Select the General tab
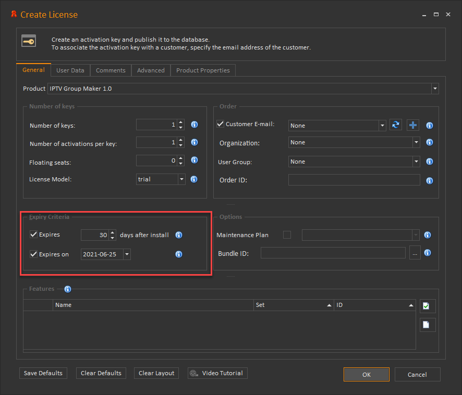The image size is (462, 395). point(33,70)
